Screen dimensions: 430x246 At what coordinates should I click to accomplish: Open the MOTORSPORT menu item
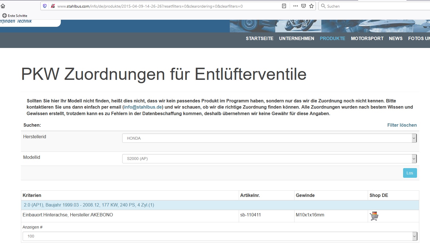(x=367, y=39)
